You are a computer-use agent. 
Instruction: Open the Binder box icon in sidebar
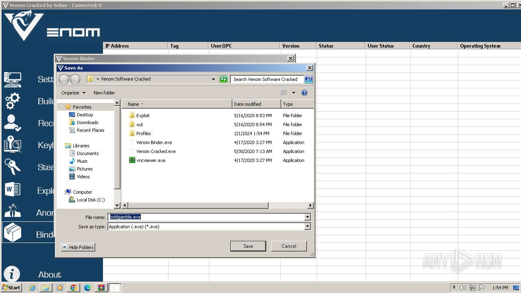[x=13, y=233]
